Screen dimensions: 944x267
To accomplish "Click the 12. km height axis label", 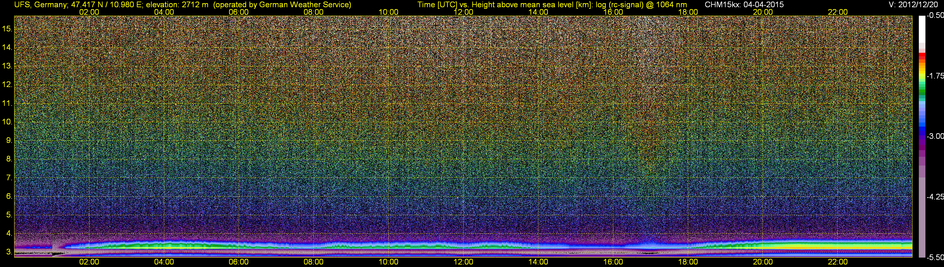I will [x=7, y=85].
